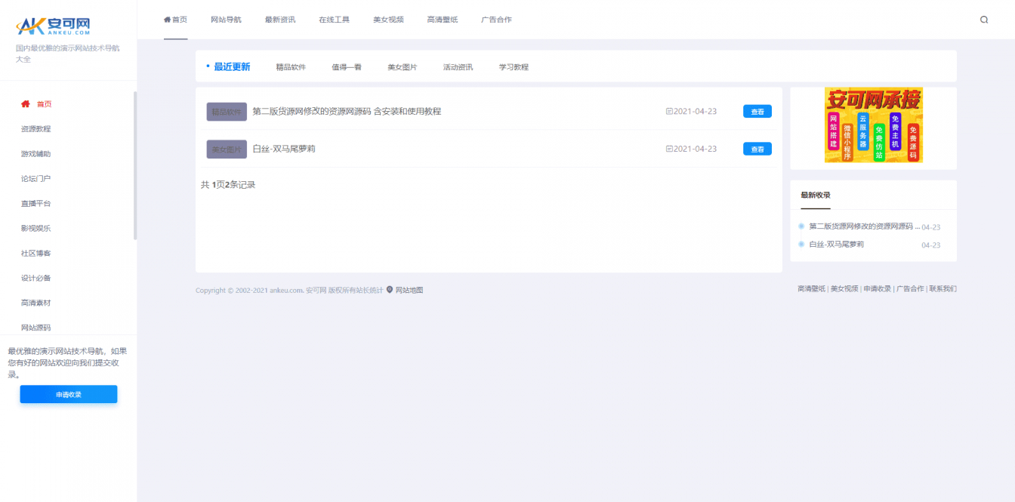Click the calendar icon on the 白丝-双马尾萝莉 row

[668, 149]
